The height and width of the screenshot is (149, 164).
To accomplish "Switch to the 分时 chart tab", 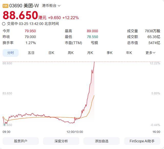I will pos(11,53).
